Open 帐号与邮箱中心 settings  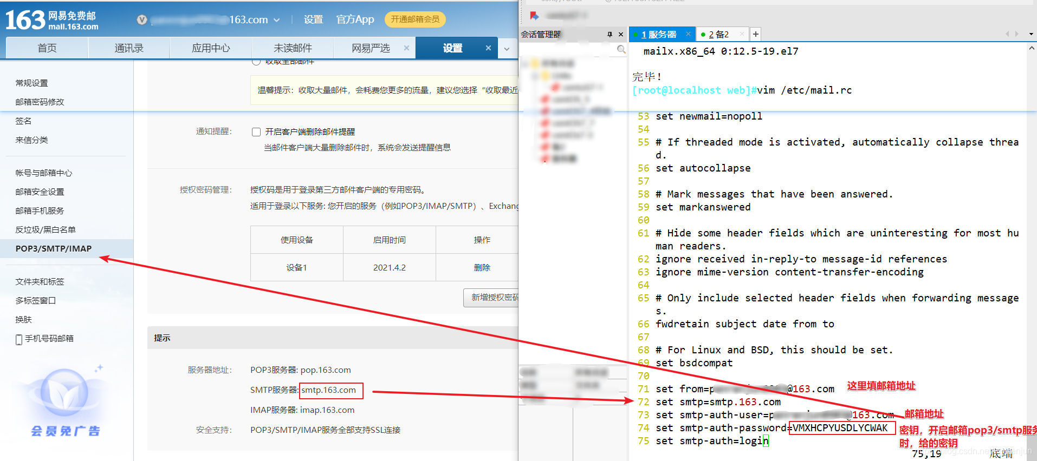43,173
